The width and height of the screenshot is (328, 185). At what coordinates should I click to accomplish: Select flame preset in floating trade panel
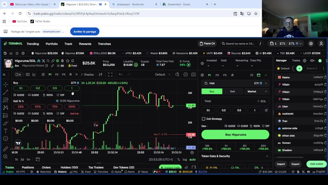pyautogui.click(x=70, y=75)
